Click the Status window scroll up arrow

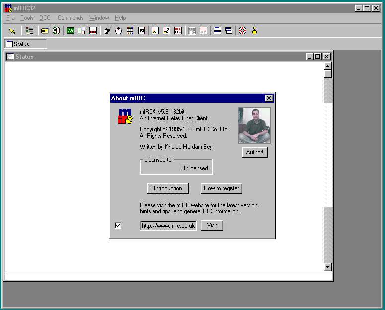tap(328, 66)
